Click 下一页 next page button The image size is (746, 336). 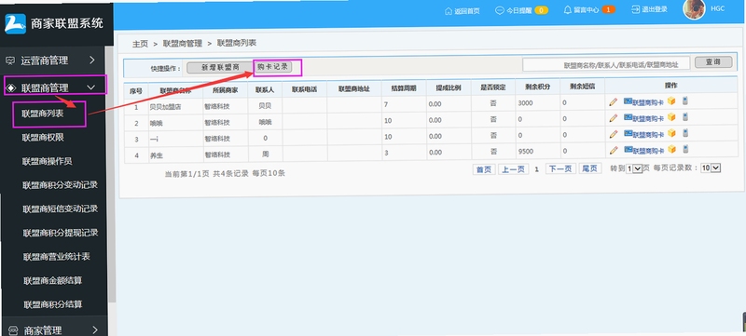(561, 169)
